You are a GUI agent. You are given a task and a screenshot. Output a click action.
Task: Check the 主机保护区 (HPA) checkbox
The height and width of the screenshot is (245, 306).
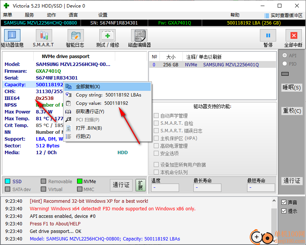pyautogui.click(x=156, y=138)
